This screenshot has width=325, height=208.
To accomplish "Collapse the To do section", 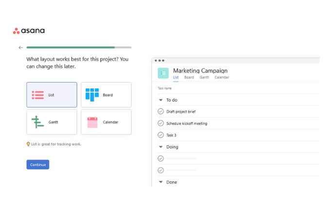I will tap(161, 100).
